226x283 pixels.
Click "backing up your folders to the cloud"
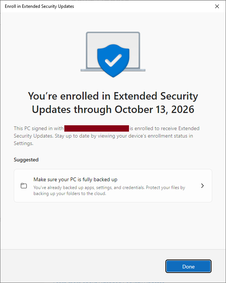[70, 194]
